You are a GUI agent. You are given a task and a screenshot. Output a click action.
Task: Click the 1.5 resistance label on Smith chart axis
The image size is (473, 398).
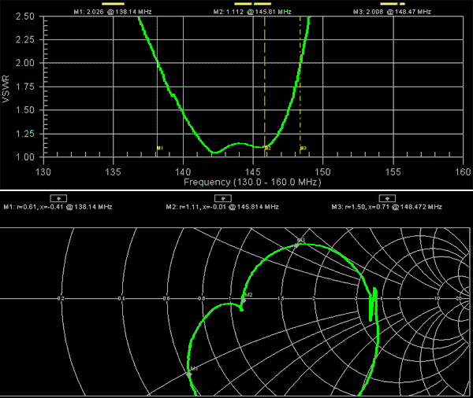[281, 298]
